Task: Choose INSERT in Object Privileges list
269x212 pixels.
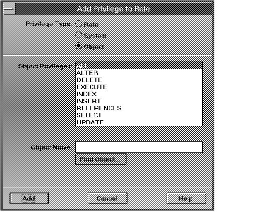Action: (139, 101)
